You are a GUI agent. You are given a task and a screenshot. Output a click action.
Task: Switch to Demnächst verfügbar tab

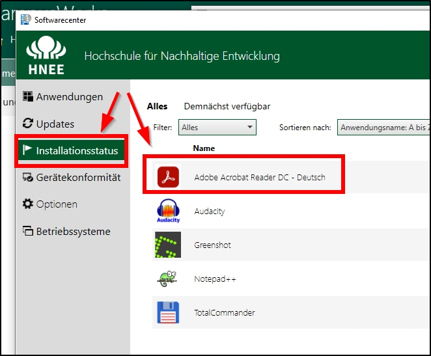[x=227, y=106]
